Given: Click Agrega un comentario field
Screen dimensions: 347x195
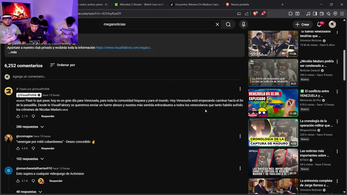Looking at the screenshot, I should tap(127, 77).
